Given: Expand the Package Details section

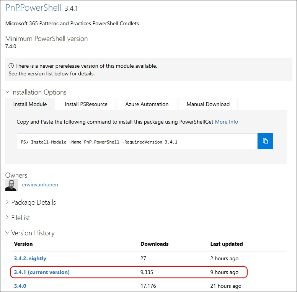Looking at the screenshot, I should [31, 202].
